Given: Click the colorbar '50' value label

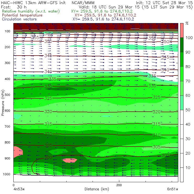Looking at the screenshot, I should [188, 110].
